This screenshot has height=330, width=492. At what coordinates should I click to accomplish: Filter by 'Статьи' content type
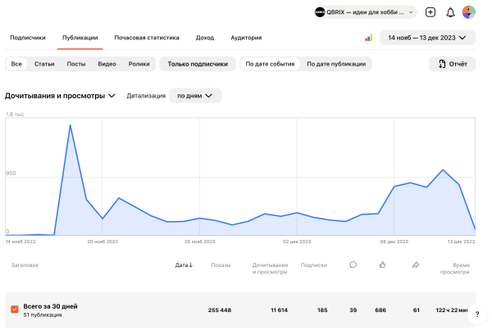[x=44, y=63]
